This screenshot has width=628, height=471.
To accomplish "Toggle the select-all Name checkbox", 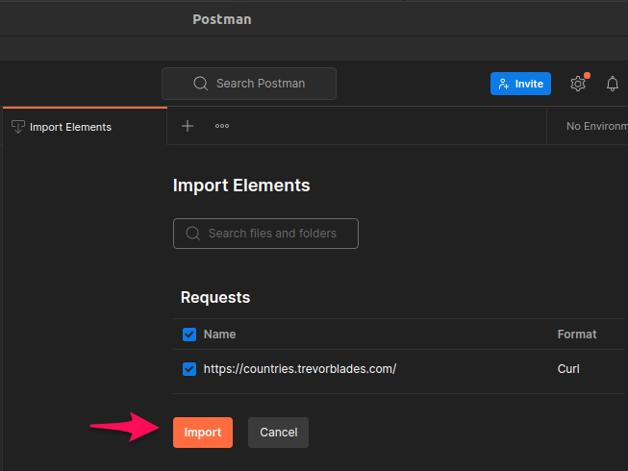I will tap(189, 335).
